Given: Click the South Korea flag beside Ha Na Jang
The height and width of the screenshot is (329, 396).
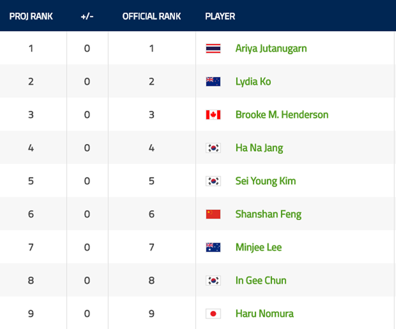Looking at the screenshot, I should click(x=213, y=148).
